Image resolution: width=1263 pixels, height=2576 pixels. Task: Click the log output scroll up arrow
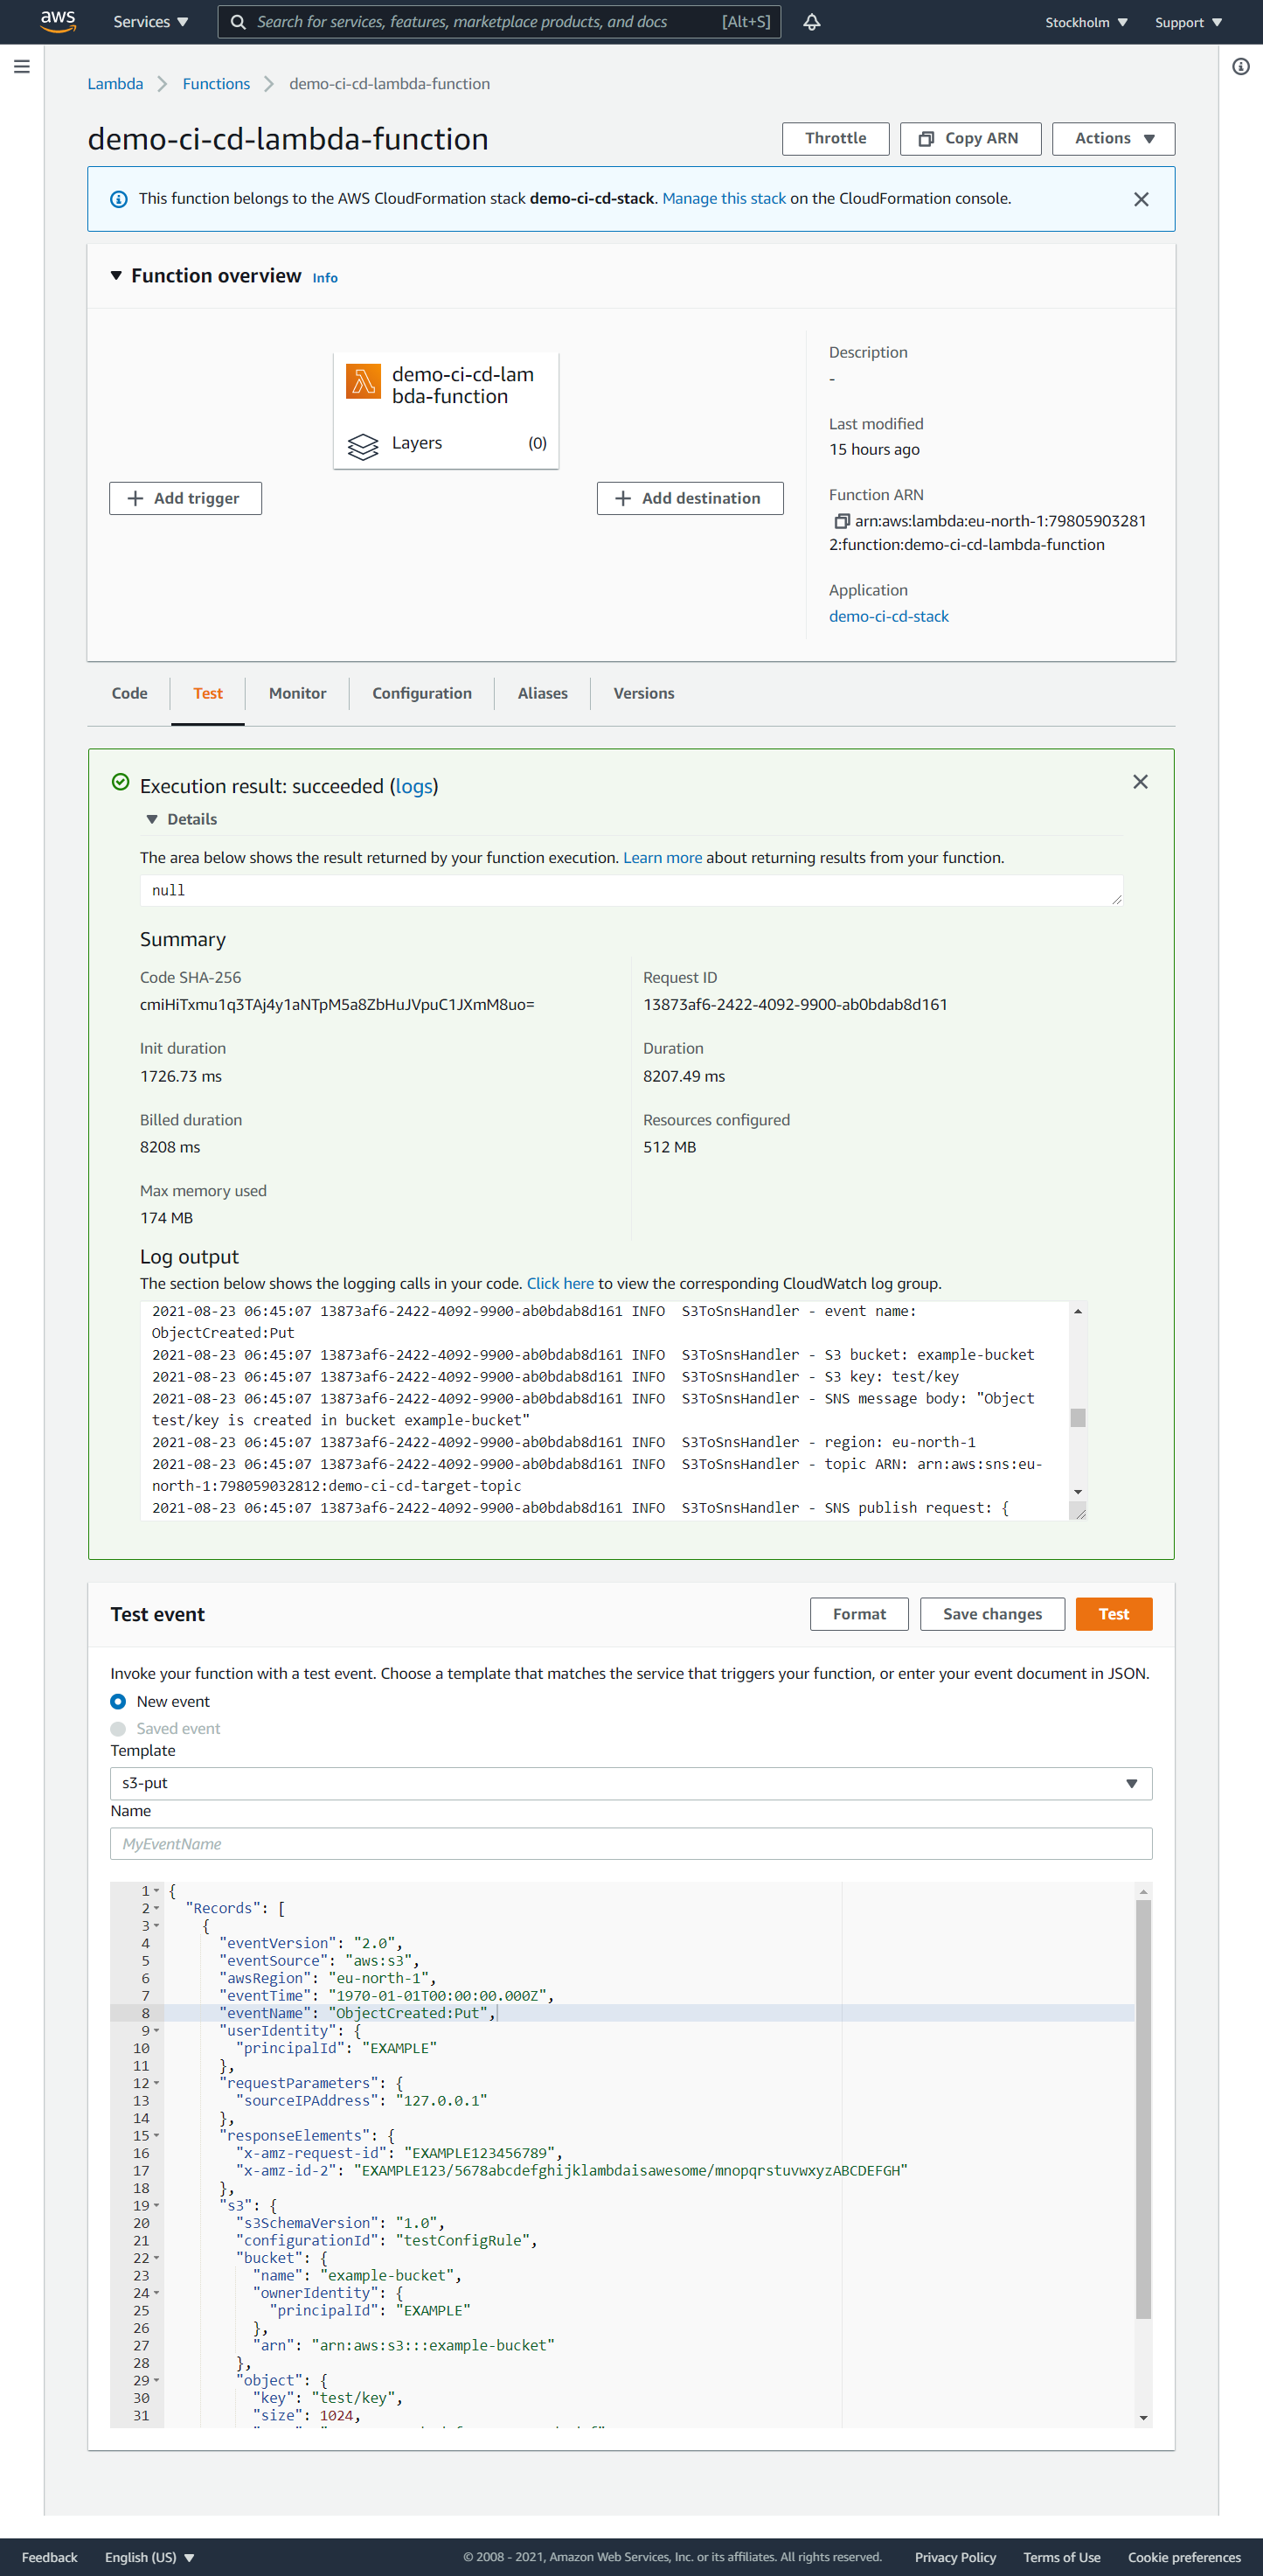[x=1077, y=1311]
